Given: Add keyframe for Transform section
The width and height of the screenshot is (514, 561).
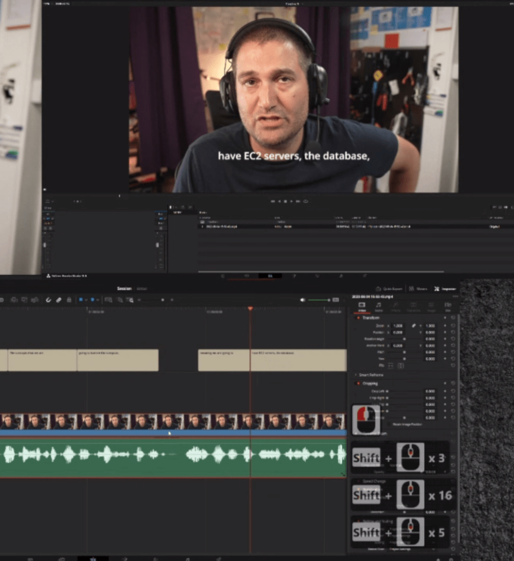Looking at the screenshot, I should (x=445, y=318).
